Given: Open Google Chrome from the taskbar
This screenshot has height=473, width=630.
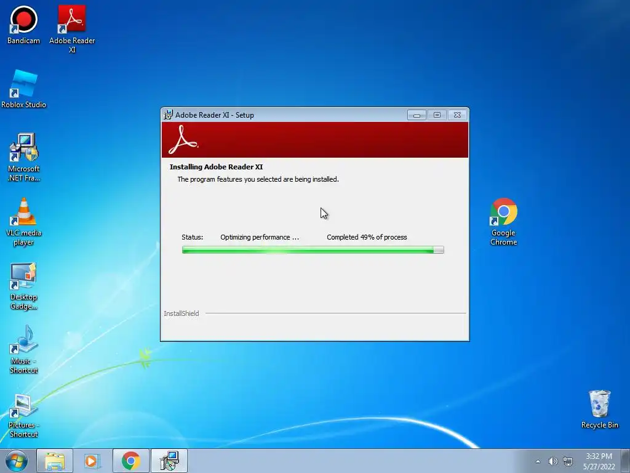Looking at the screenshot, I should click(x=130, y=461).
